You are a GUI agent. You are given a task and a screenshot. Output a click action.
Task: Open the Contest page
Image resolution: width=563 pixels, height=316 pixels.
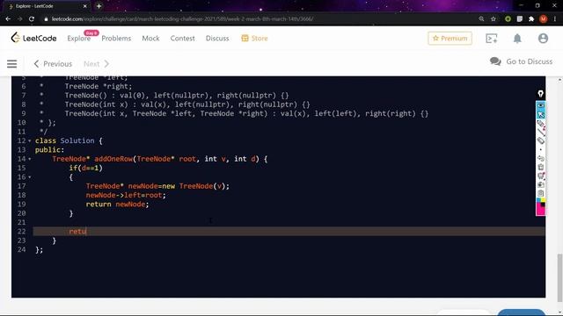click(182, 39)
